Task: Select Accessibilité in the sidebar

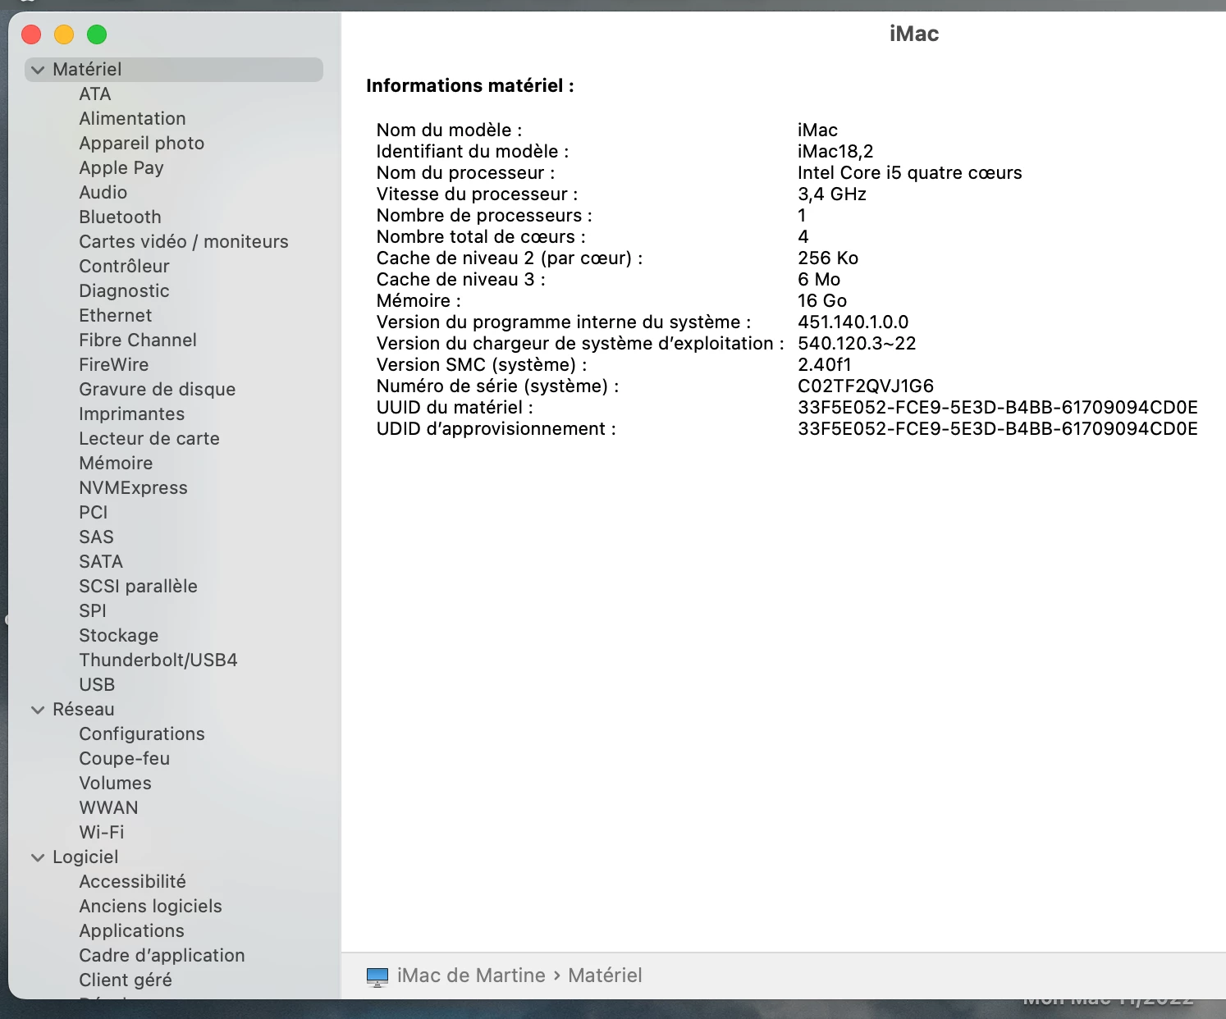Action: pos(132,882)
